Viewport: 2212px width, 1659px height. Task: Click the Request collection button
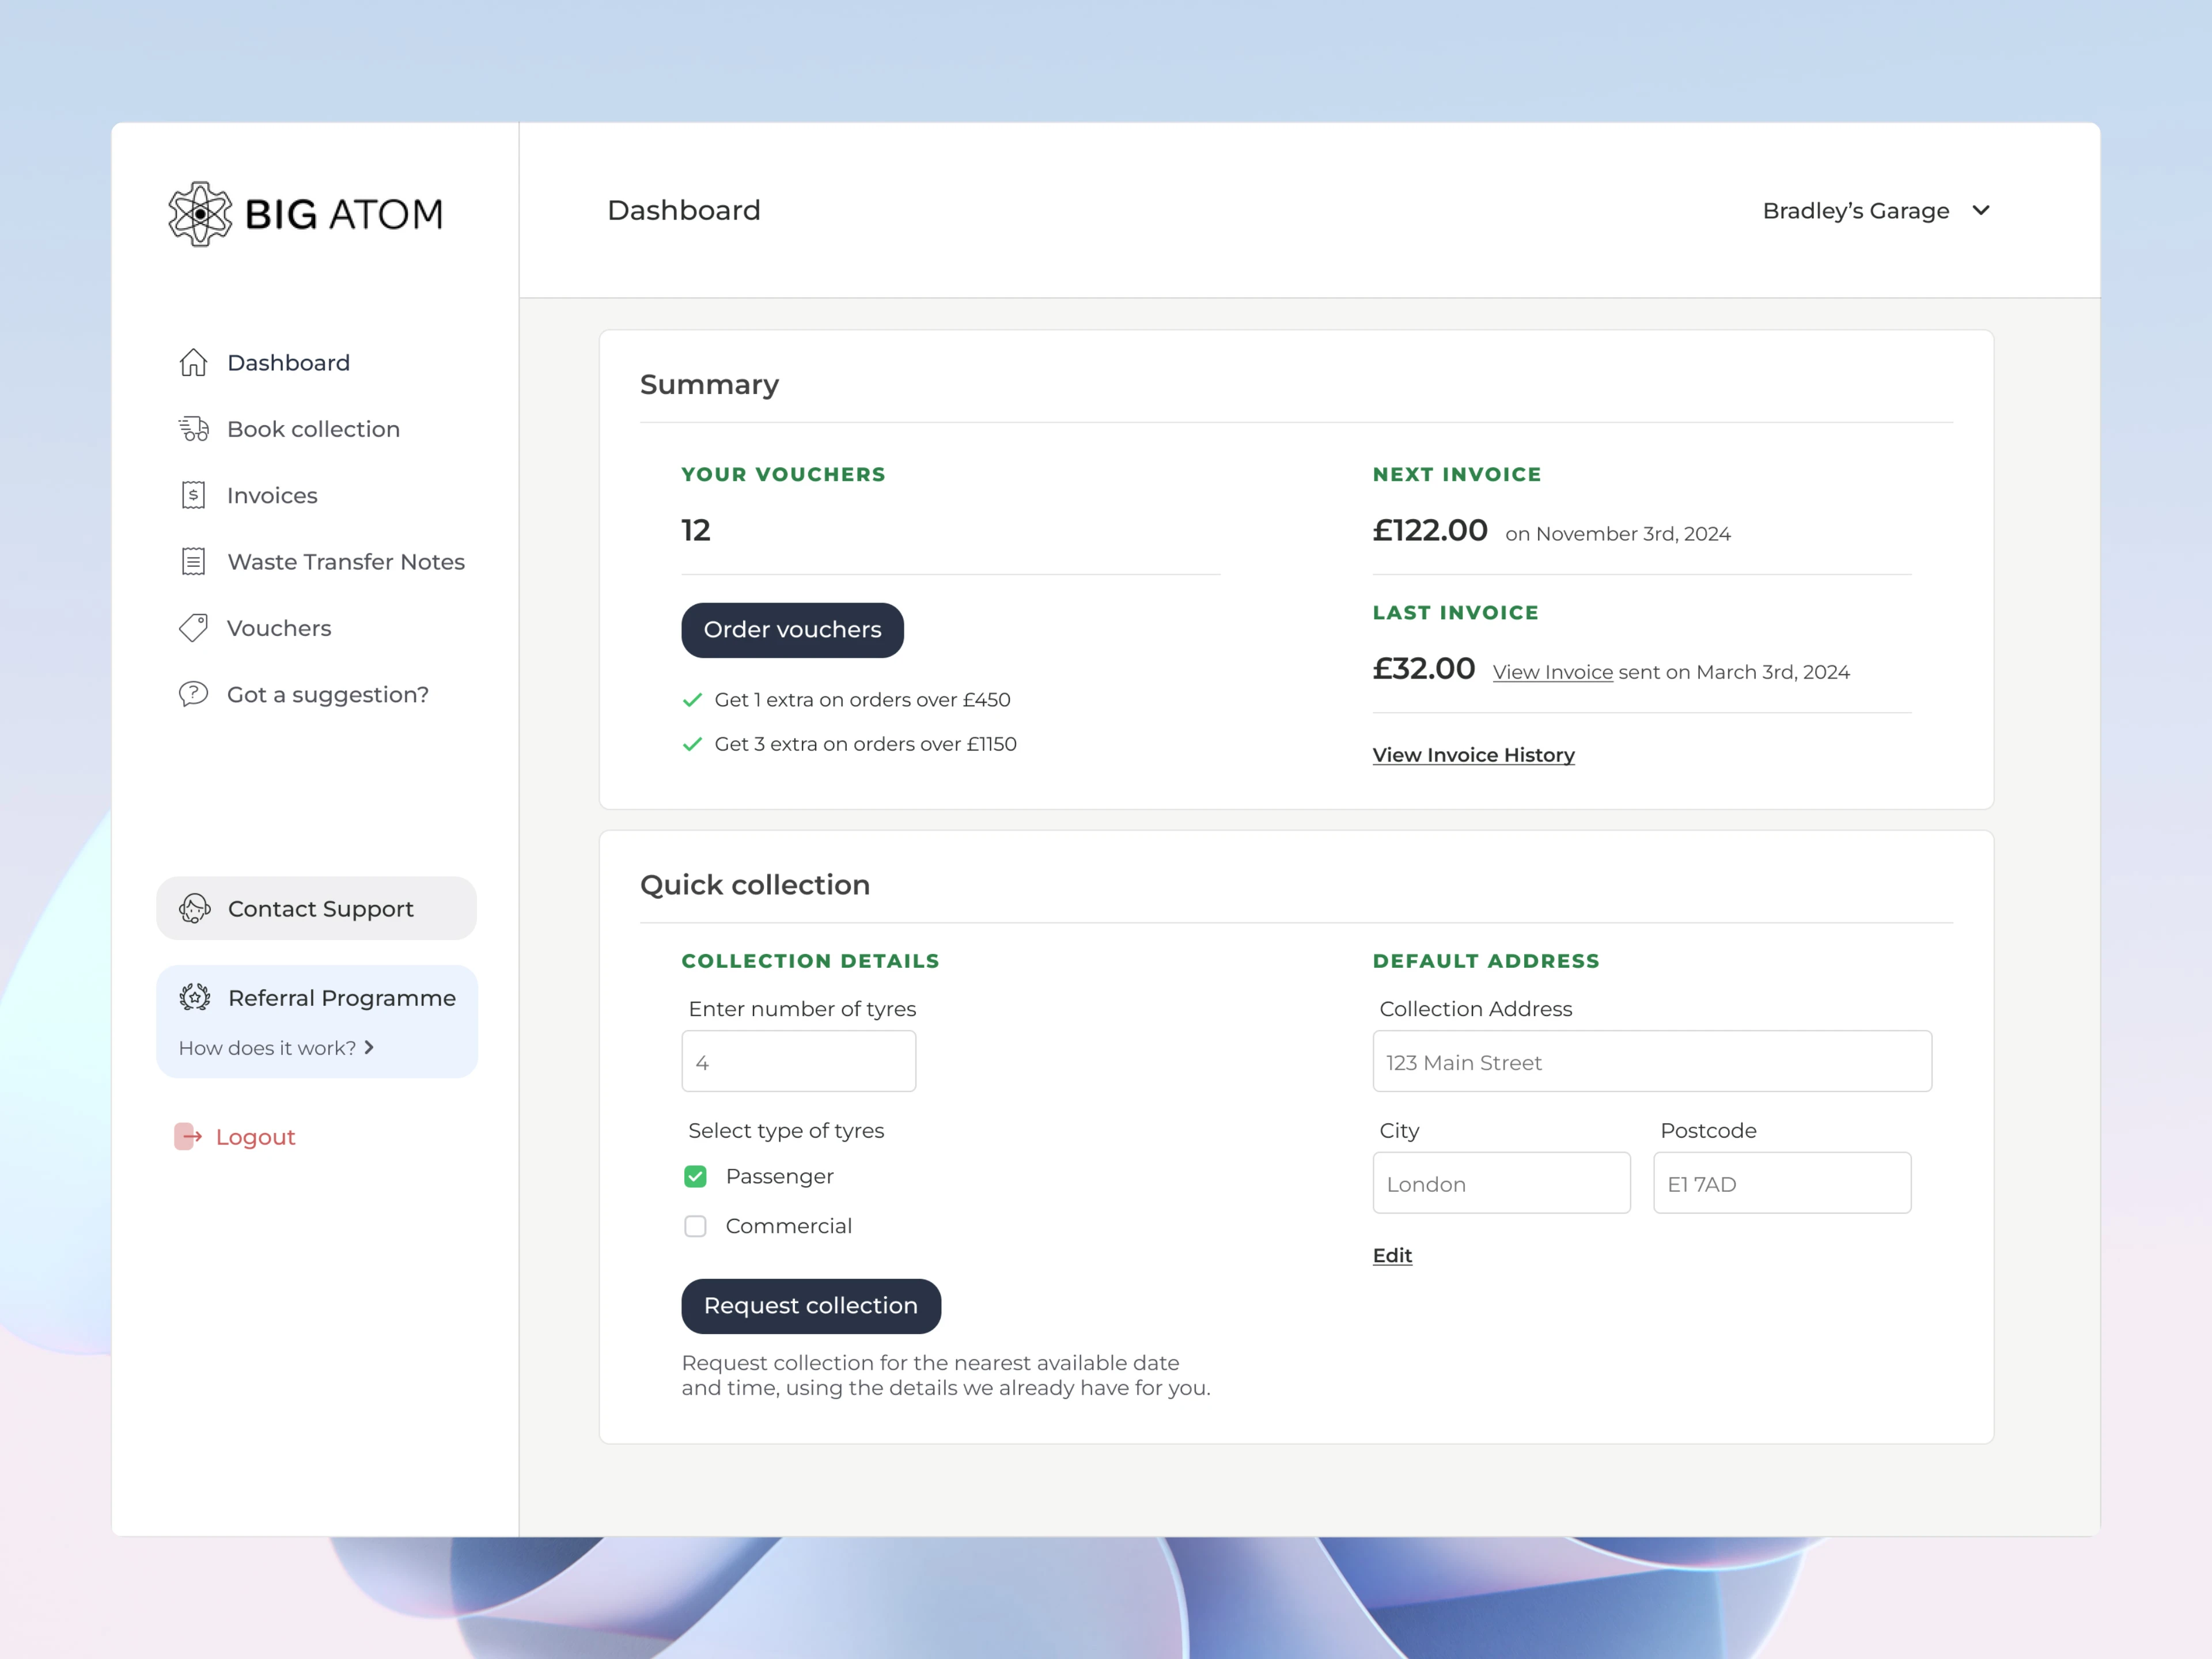tap(811, 1306)
